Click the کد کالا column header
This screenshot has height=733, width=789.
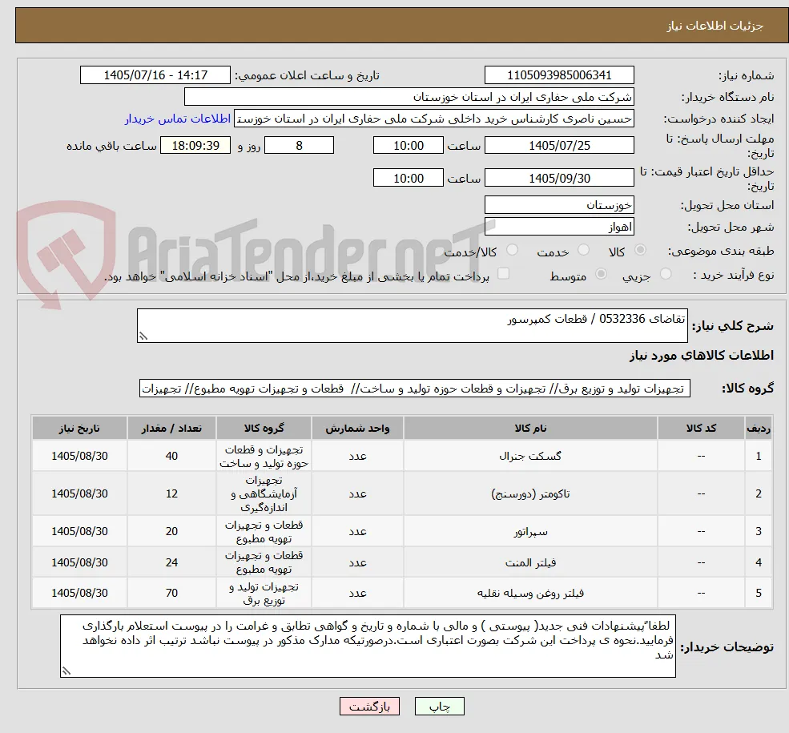(701, 428)
